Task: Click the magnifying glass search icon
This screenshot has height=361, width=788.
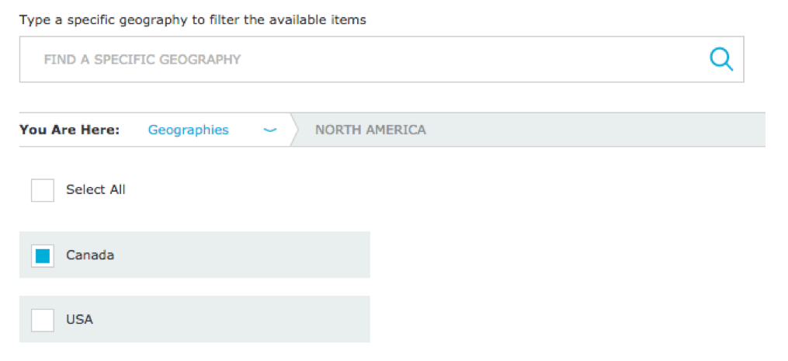Action: [721, 59]
